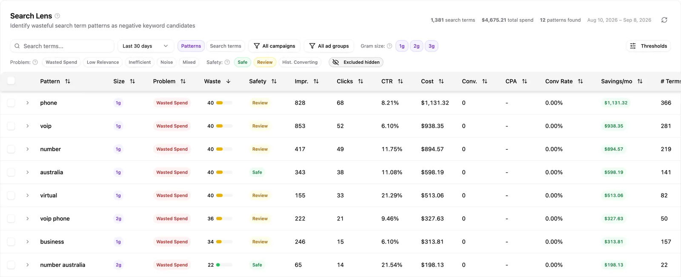Check the box for the virtual row
This screenshot has width=681, height=277.
(11, 195)
